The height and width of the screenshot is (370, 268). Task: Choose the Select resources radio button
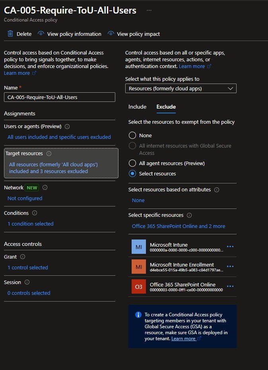click(x=132, y=173)
